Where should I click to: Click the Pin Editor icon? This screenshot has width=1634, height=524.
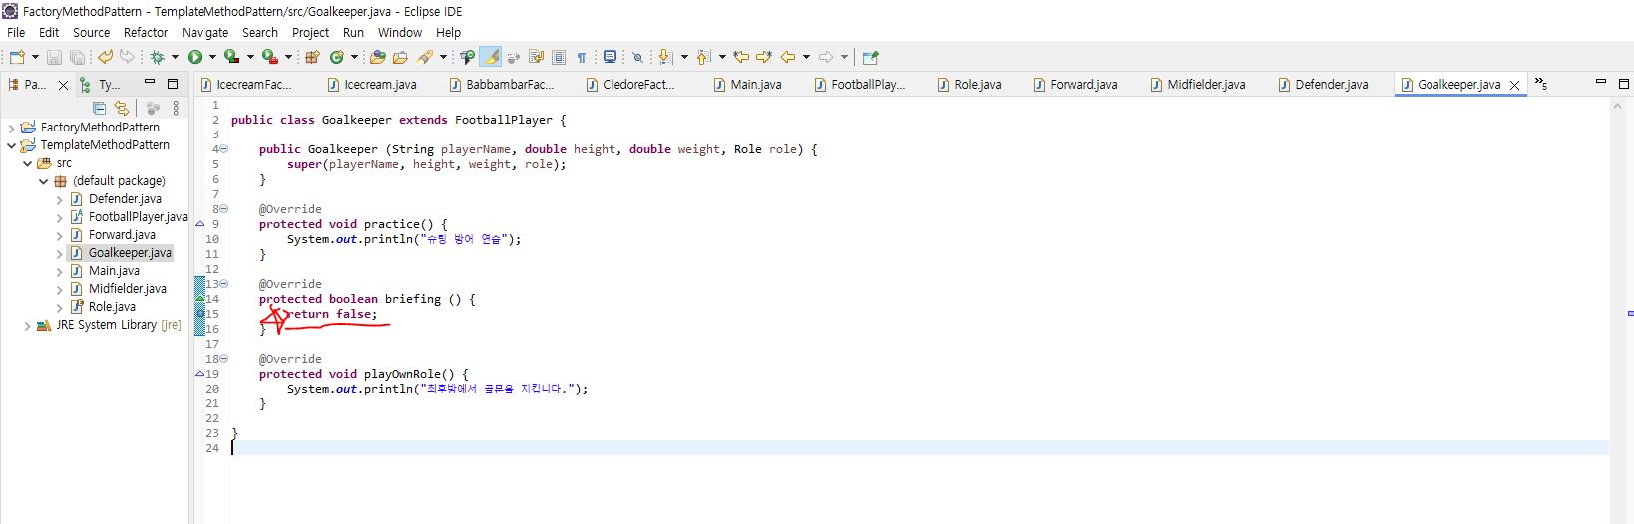pyautogui.click(x=870, y=57)
